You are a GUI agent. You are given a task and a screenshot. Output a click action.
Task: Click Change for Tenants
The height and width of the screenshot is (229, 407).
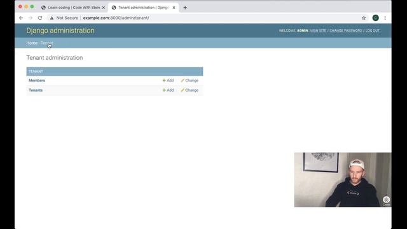190,90
